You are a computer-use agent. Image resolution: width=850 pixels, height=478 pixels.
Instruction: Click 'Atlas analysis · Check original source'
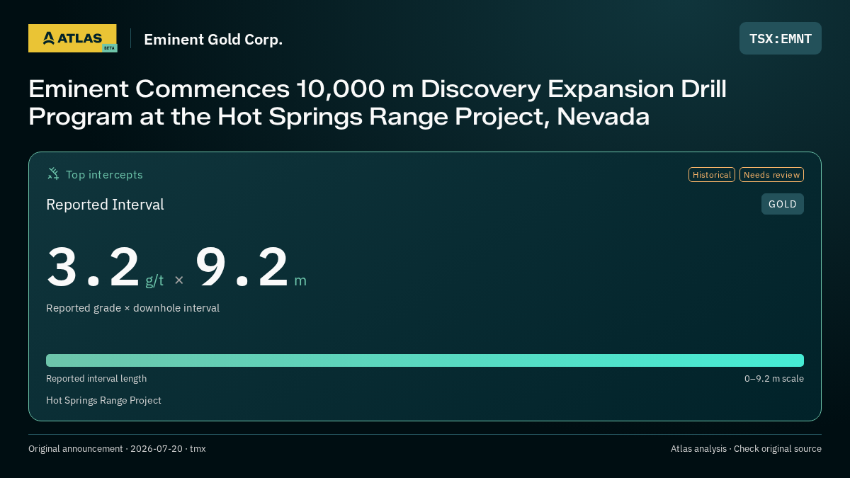click(746, 449)
